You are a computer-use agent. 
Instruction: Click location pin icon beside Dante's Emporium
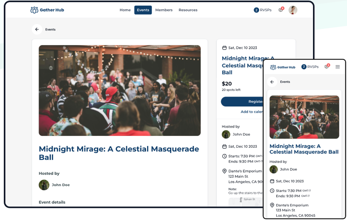tap(224, 171)
